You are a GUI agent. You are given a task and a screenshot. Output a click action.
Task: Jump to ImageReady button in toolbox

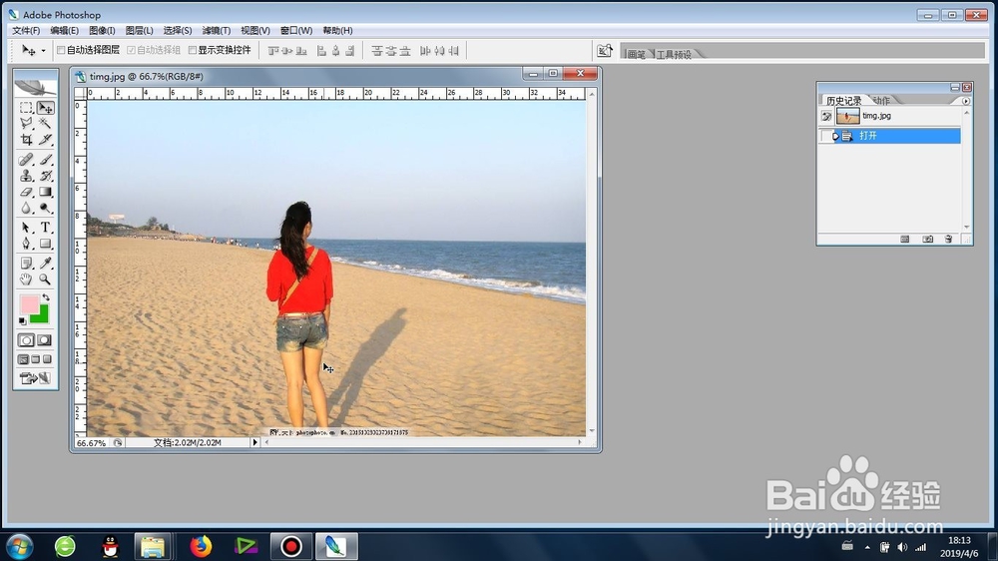(35, 378)
